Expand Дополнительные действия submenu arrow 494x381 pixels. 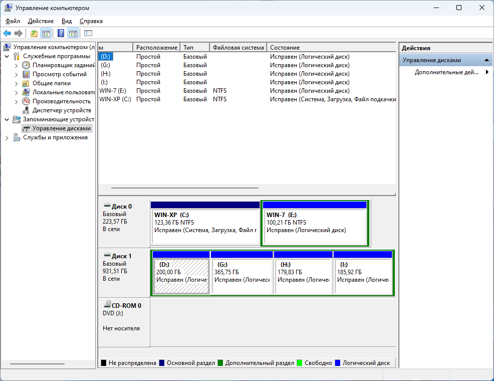coord(487,72)
